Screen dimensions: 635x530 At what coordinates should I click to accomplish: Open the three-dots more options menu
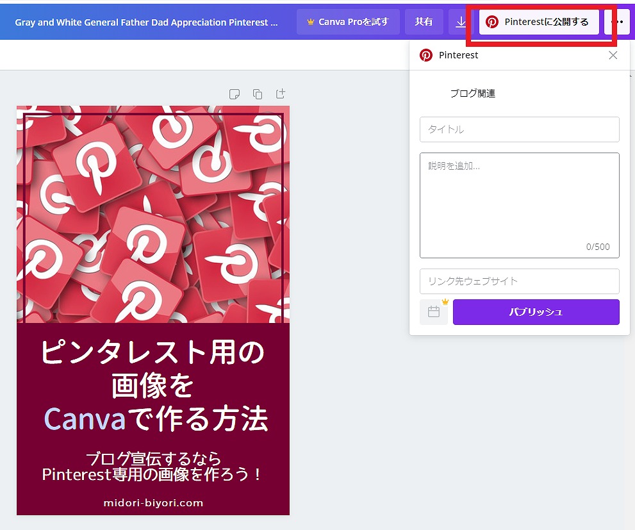point(617,22)
